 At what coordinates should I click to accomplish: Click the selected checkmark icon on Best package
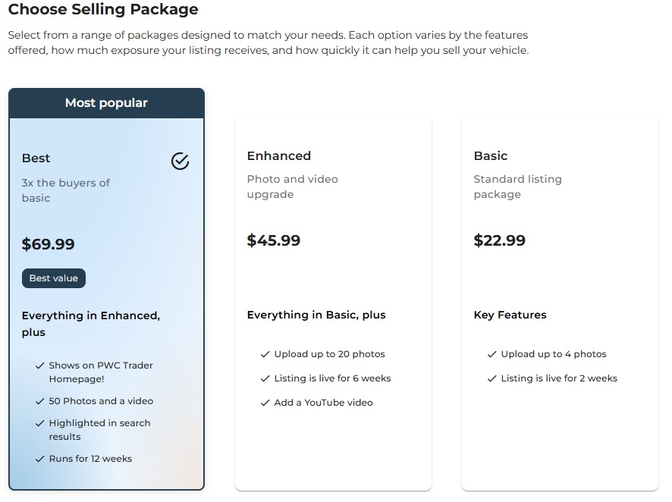tap(180, 161)
